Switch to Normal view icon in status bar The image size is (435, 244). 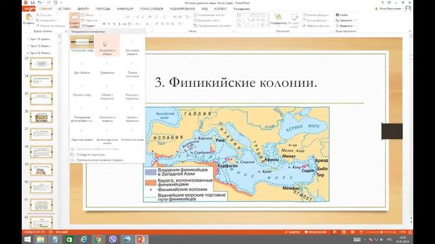[x=335, y=232]
